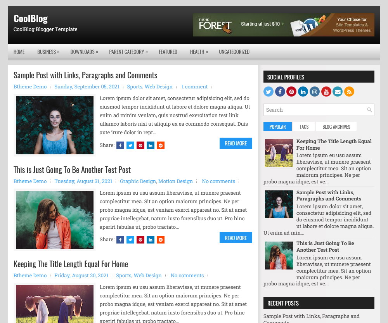
Task: Expand the Parent Category navigation dropdown
Action: click(x=128, y=52)
